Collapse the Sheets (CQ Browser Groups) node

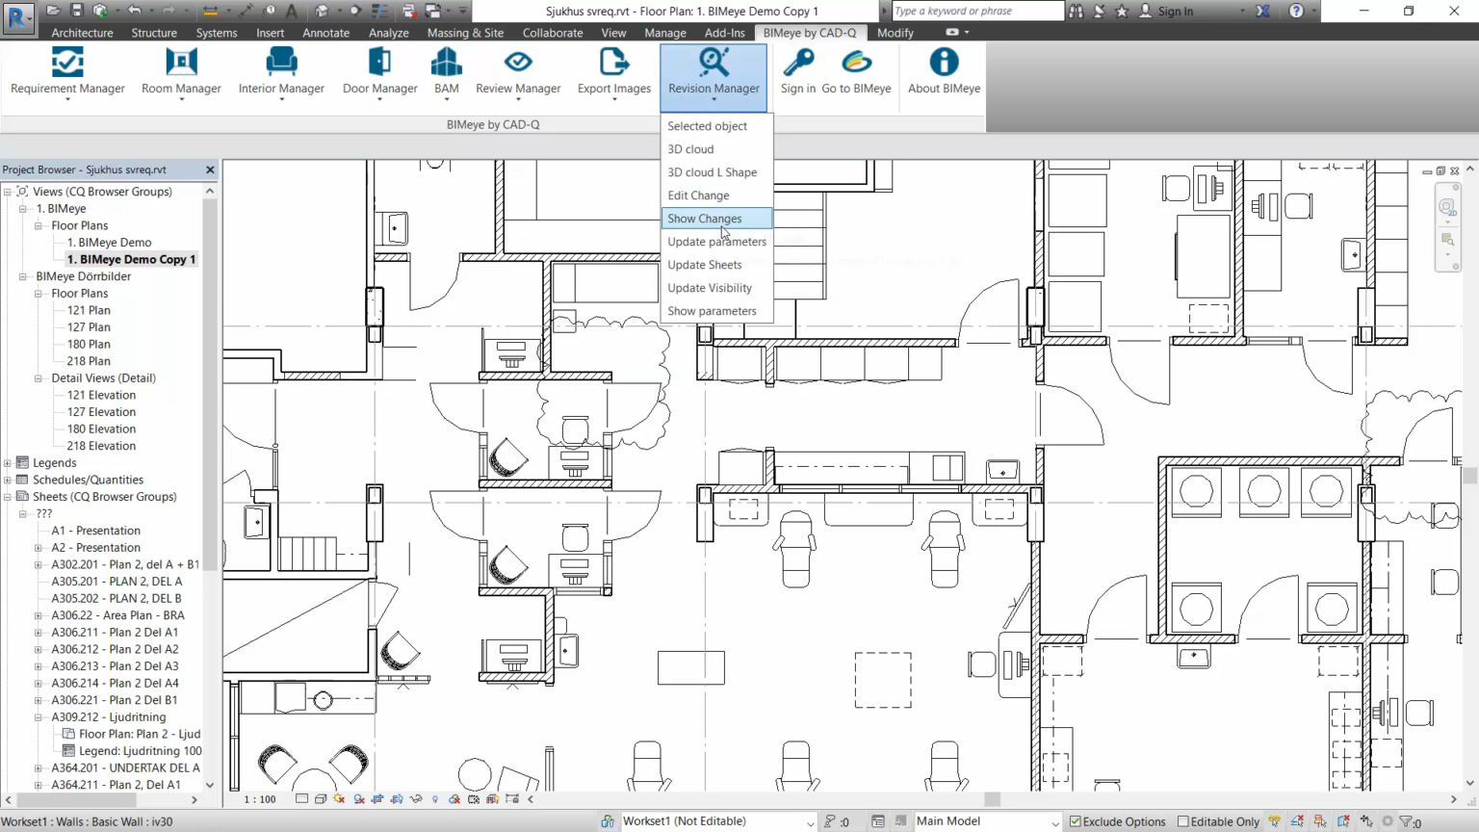8,497
